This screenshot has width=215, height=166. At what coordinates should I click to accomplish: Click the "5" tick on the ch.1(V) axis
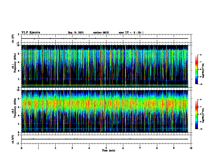[19, 34]
